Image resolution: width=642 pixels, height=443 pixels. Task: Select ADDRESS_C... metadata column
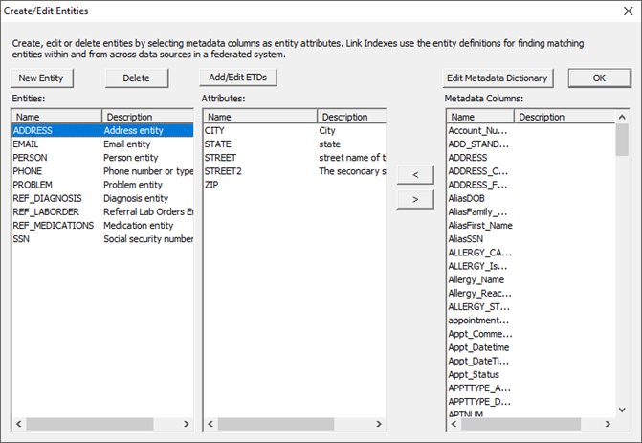click(x=477, y=171)
